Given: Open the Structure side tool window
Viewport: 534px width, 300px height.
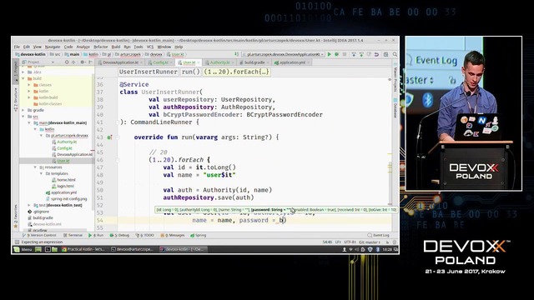Looking at the screenshot, I should tap(16, 99).
